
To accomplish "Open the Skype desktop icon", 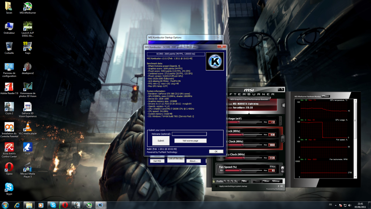I will 9,189.
